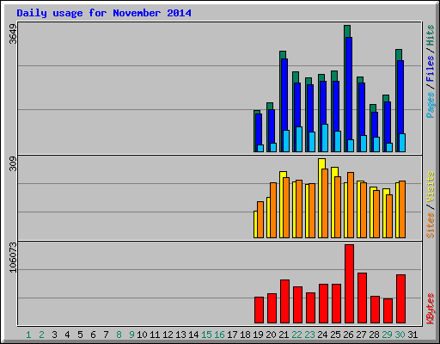The height and width of the screenshot is (344, 440).
Task: Click the 3649 hits axis value
Action: click(x=13, y=34)
